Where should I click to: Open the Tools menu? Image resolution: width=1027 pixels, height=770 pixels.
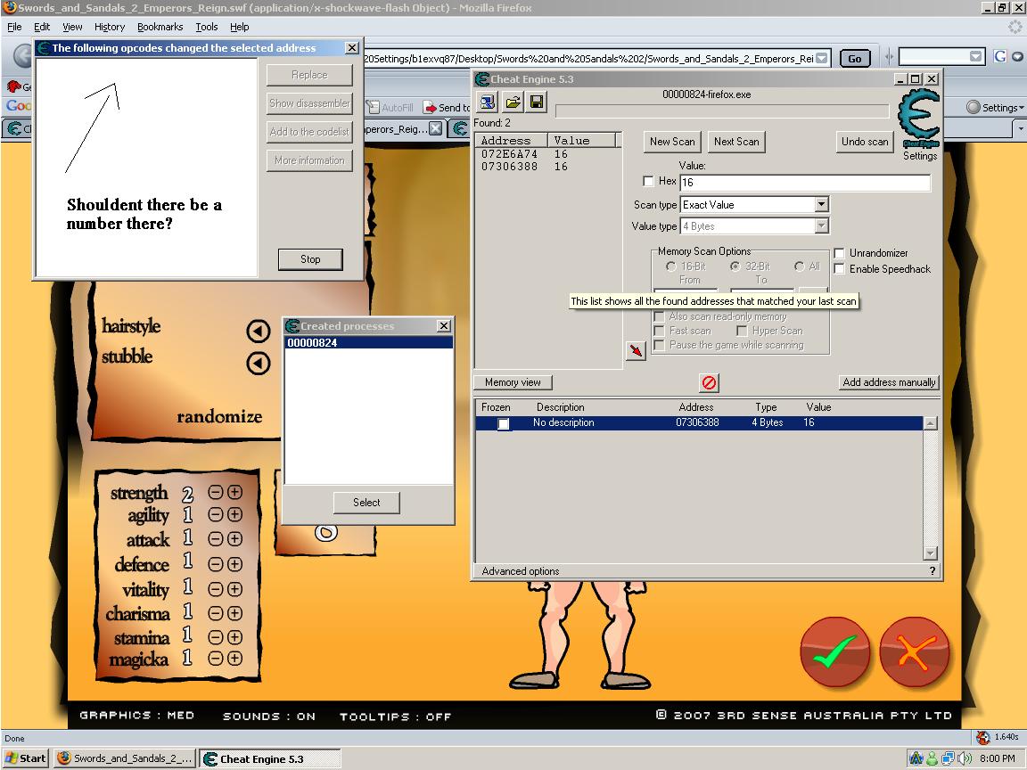(x=206, y=27)
